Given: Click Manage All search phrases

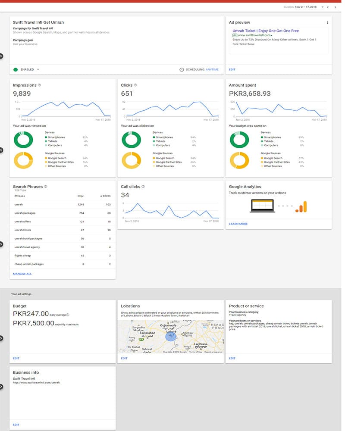Looking at the screenshot, I should (x=22, y=274).
